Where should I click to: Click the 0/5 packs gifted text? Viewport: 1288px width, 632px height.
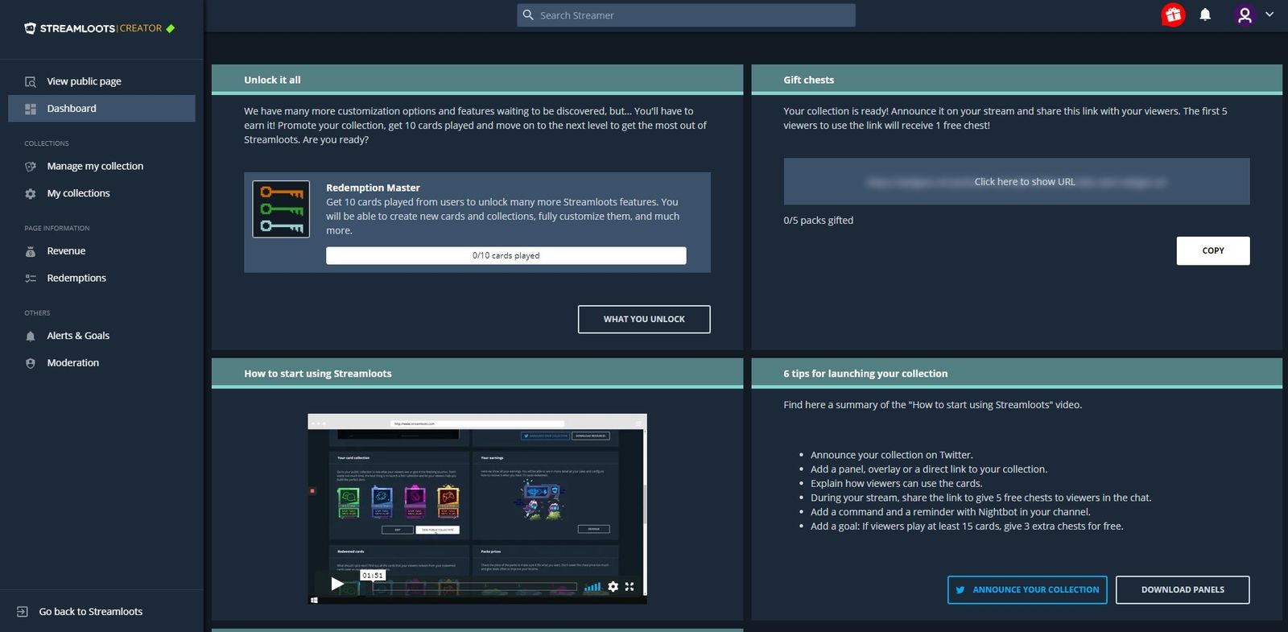point(818,221)
